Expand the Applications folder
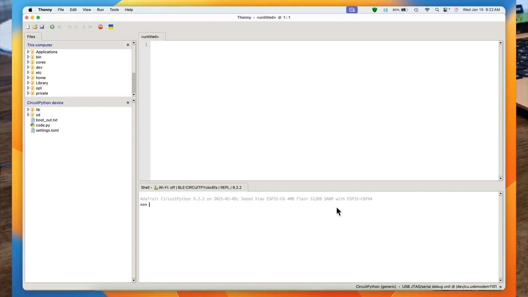The width and height of the screenshot is (528, 297). coord(28,52)
